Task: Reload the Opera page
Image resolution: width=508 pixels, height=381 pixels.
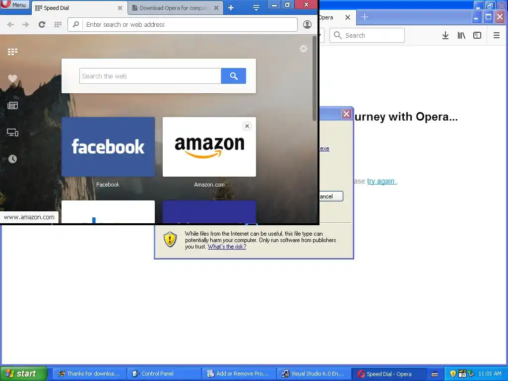Action: (42, 25)
